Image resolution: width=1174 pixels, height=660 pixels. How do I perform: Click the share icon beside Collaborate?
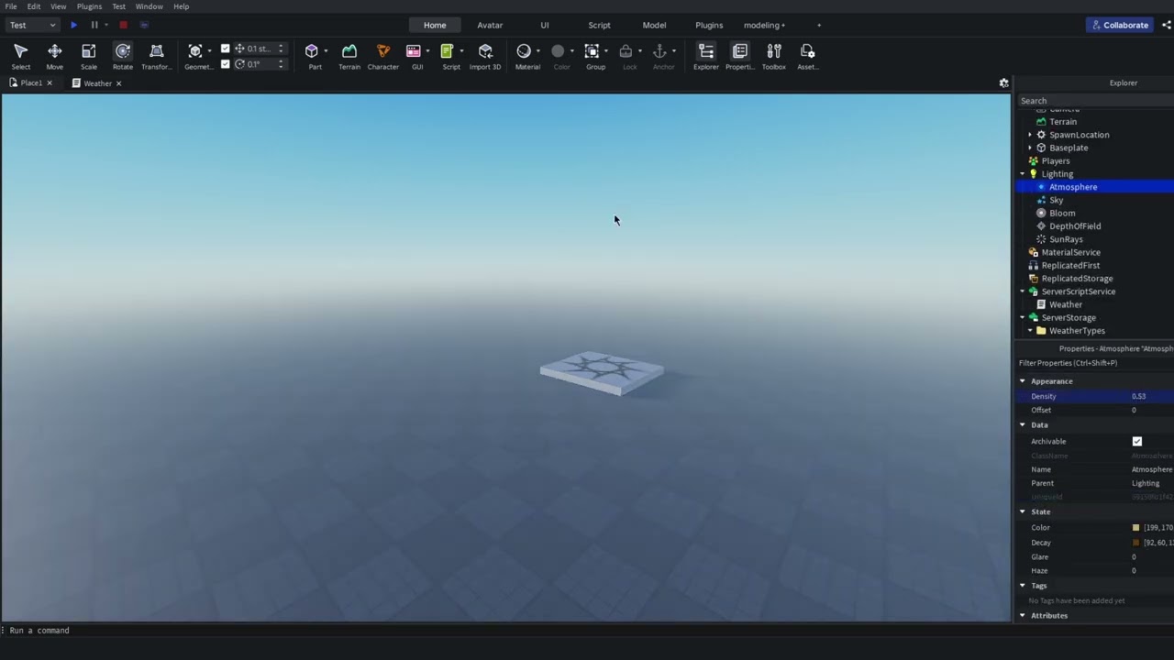[1167, 25]
